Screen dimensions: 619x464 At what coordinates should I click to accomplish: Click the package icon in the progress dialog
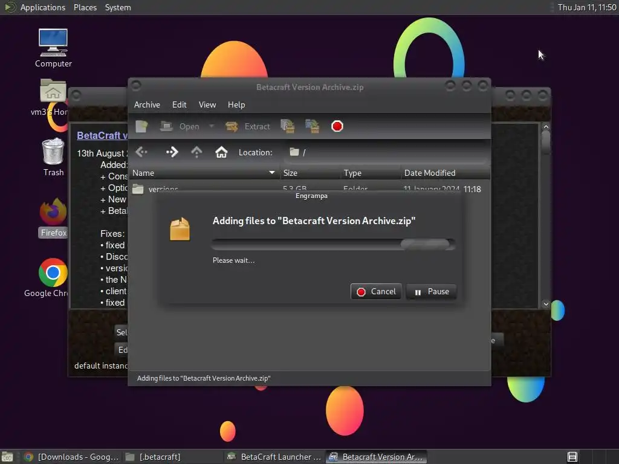point(180,229)
